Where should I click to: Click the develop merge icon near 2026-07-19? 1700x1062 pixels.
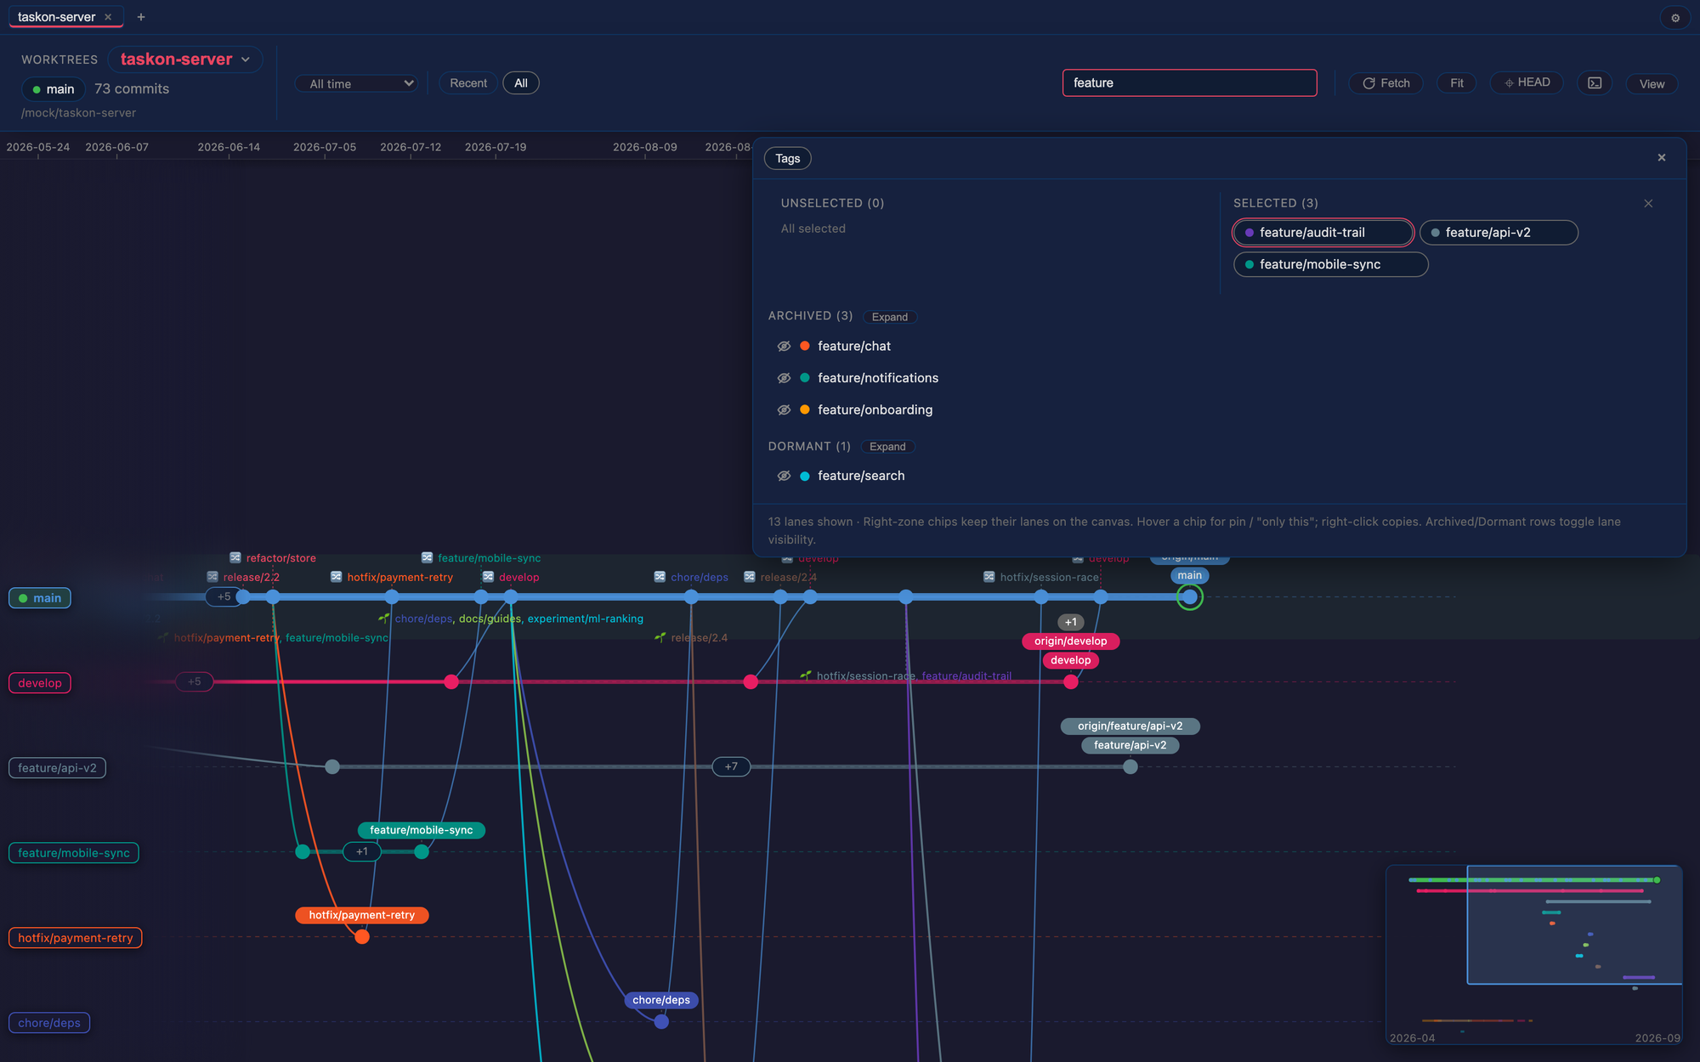(489, 577)
